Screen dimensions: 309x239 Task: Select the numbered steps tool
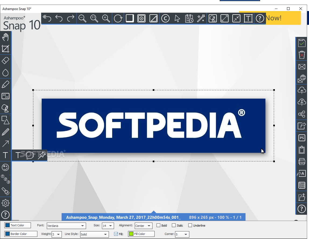click(x=5, y=179)
